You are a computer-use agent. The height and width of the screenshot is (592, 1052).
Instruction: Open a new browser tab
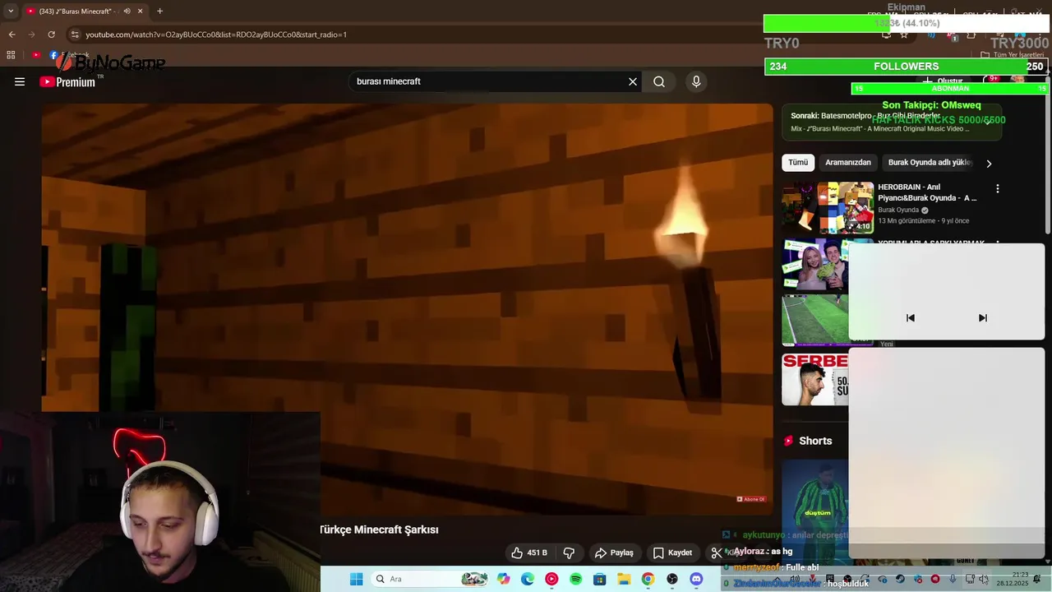(x=159, y=12)
